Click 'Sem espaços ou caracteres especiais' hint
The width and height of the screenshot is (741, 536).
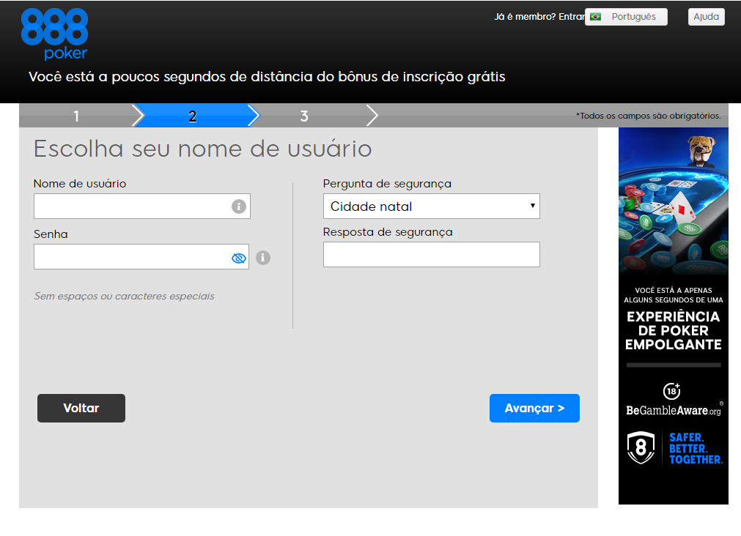click(x=124, y=296)
